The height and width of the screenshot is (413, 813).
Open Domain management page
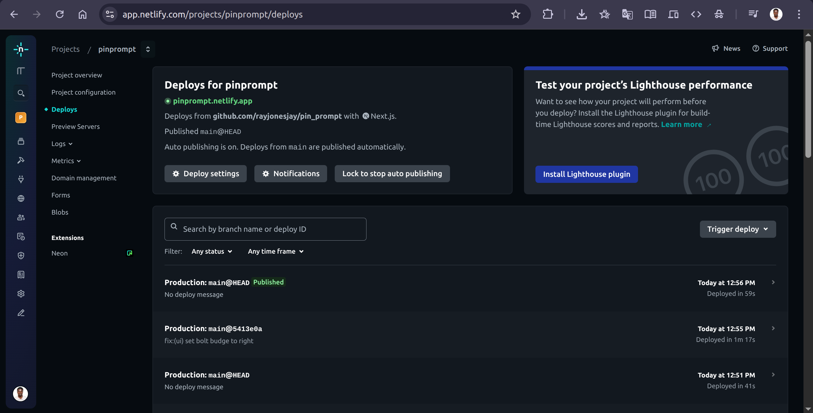[x=84, y=178]
